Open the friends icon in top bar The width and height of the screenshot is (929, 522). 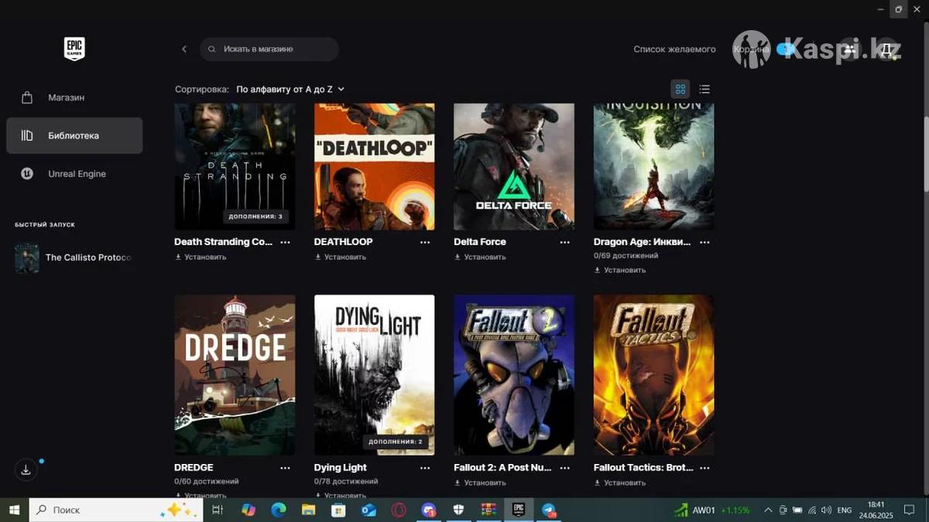tap(849, 49)
